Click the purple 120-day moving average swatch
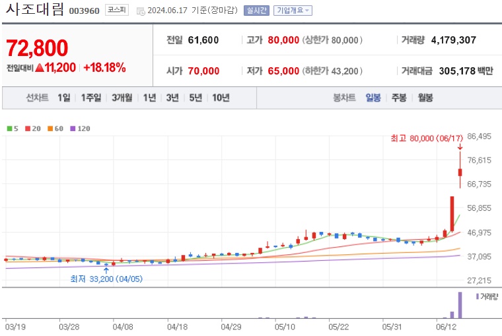The height and width of the screenshot is (336, 502). click(73, 128)
